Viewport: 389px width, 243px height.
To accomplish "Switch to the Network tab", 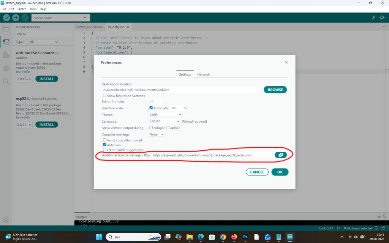I will tap(204, 74).
